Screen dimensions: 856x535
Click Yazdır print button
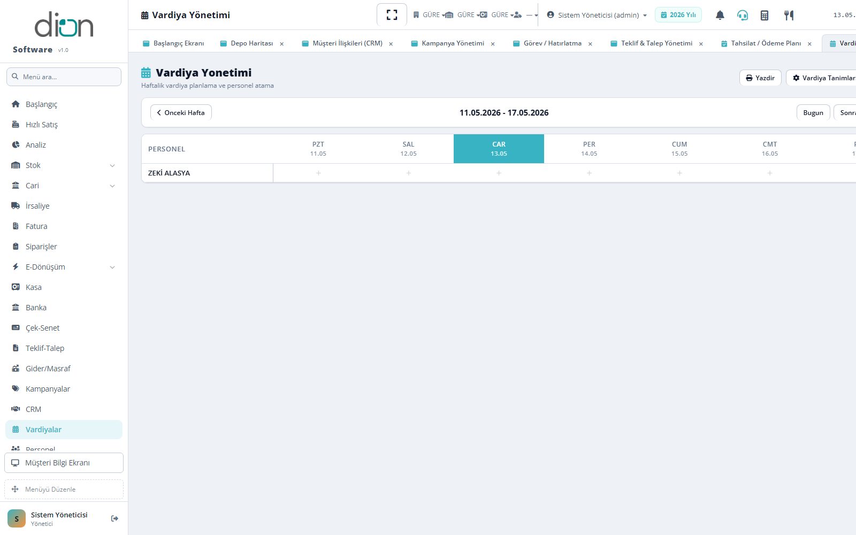[760, 78]
